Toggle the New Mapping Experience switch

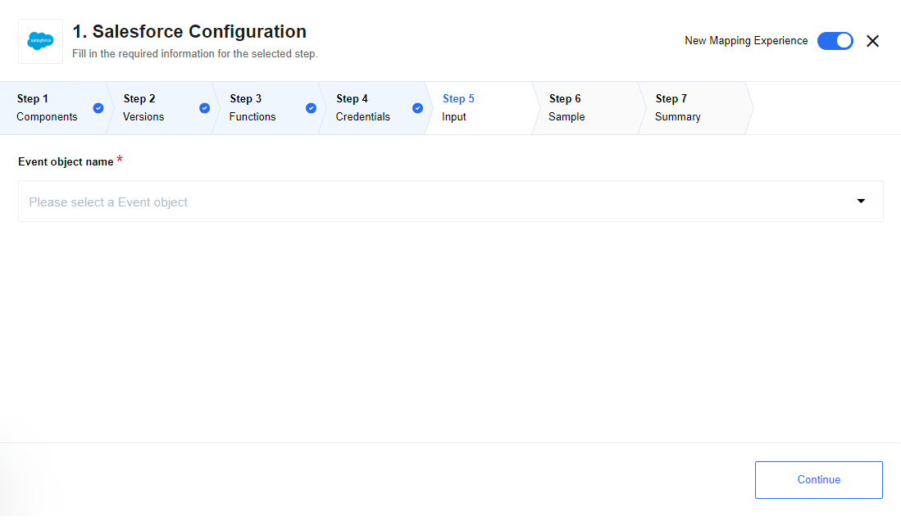click(x=835, y=41)
